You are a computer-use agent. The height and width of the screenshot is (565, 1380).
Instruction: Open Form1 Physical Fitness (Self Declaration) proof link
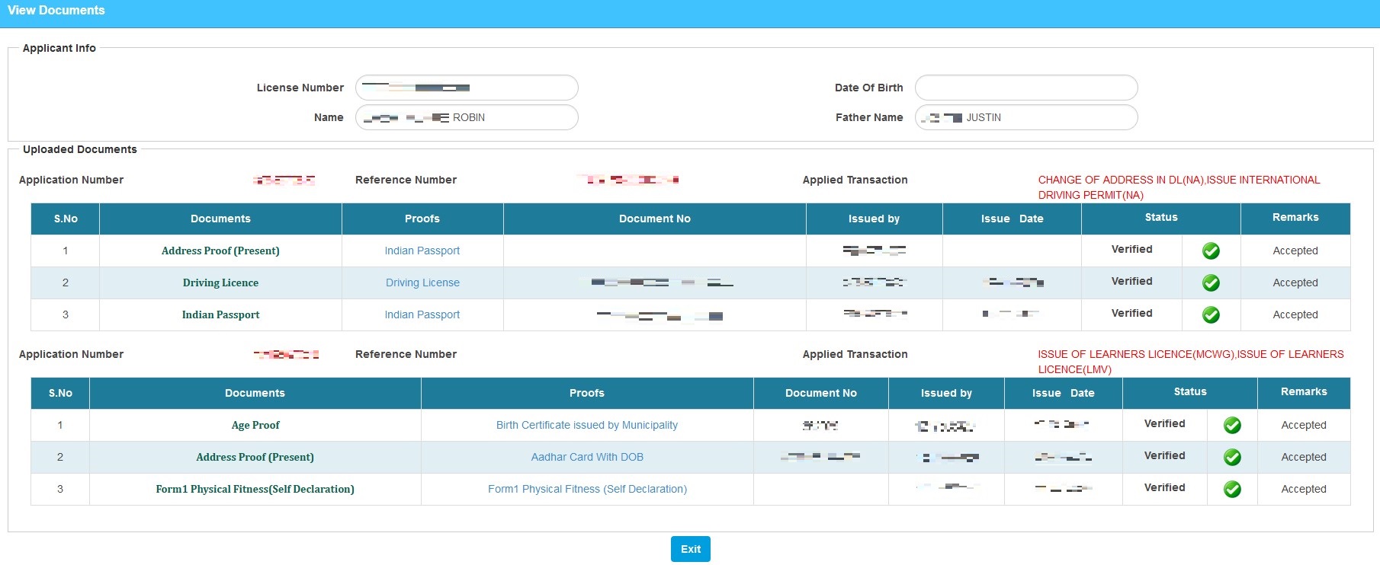coord(586,489)
